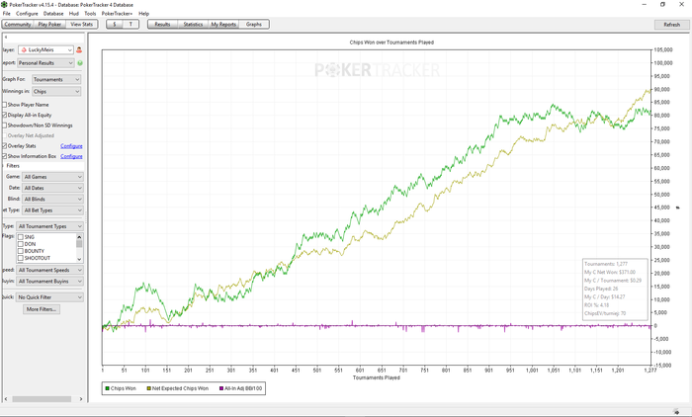Switch to the View Stats tab
Image resolution: width=692 pixels, height=417 pixels.
pos(82,25)
